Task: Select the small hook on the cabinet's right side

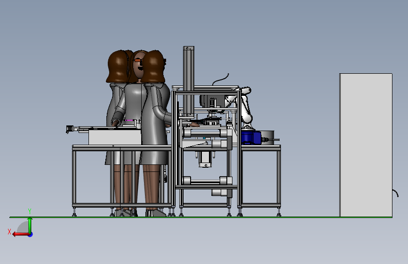Action: [x=395, y=193]
